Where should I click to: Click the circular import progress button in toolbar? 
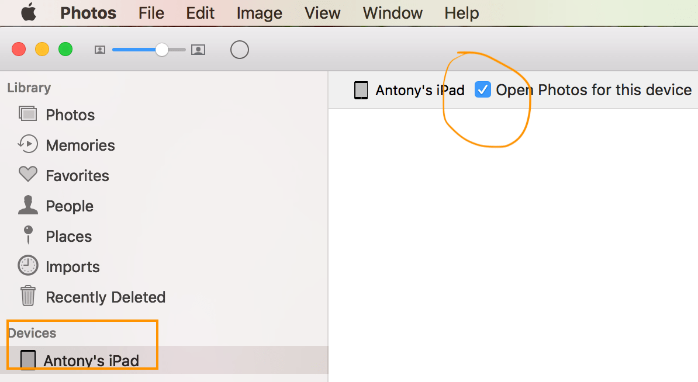pos(240,50)
